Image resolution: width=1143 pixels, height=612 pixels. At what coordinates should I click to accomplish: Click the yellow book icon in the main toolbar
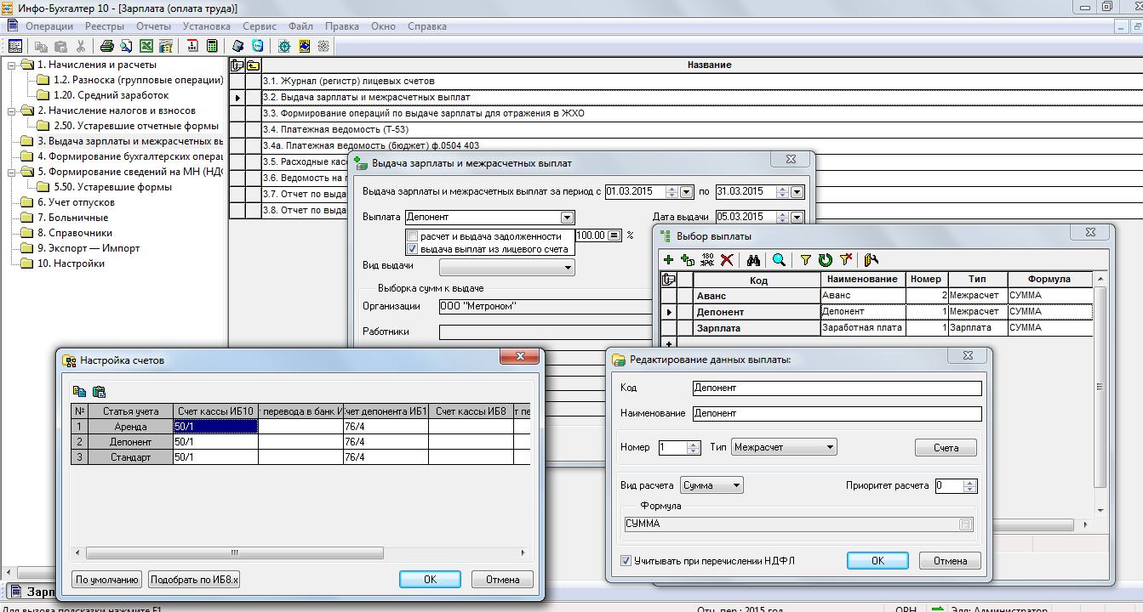tap(304, 47)
